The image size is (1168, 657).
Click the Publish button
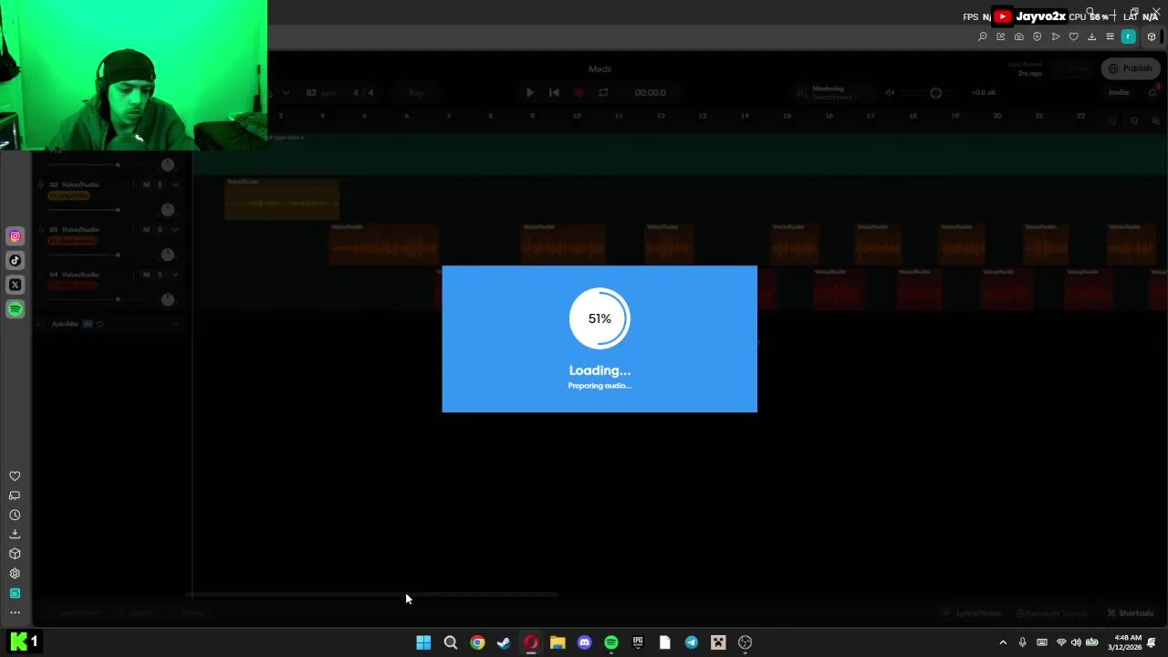1130,68
